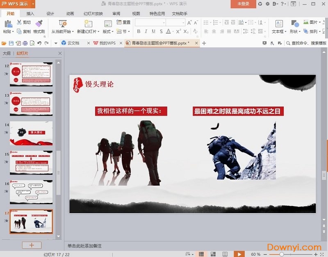This screenshot has width=328, height=257.
Task: Open the font name combo box
Action: 150,22
